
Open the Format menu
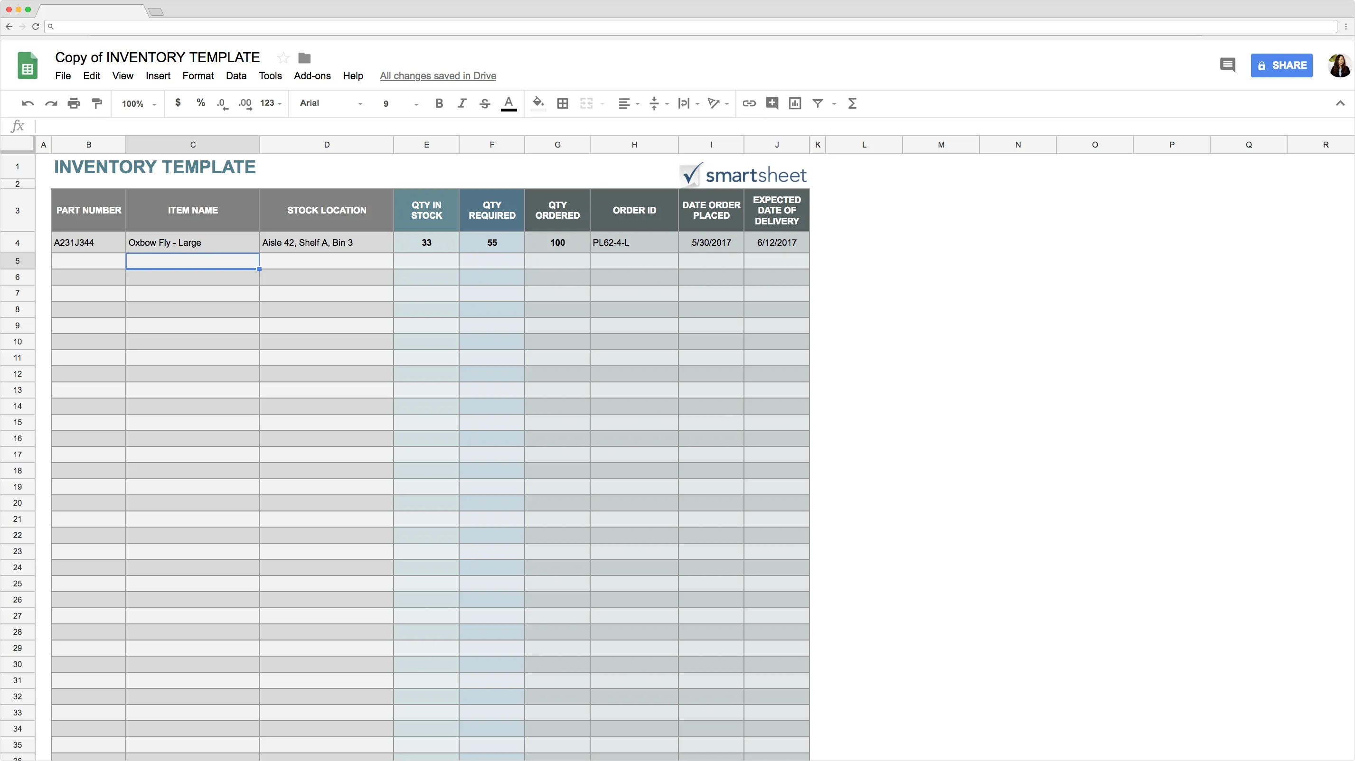[x=198, y=75]
